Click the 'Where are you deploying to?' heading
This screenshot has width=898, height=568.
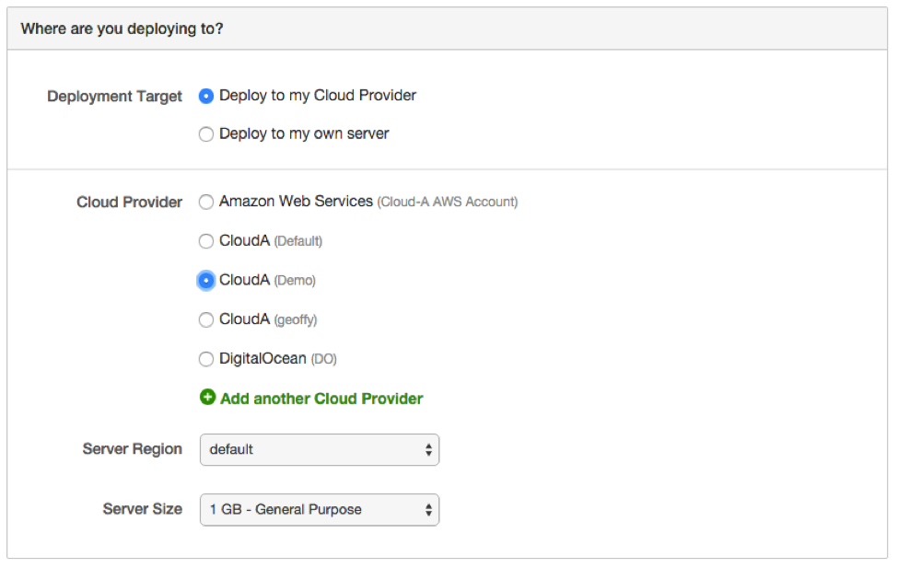[x=122, y=29]
